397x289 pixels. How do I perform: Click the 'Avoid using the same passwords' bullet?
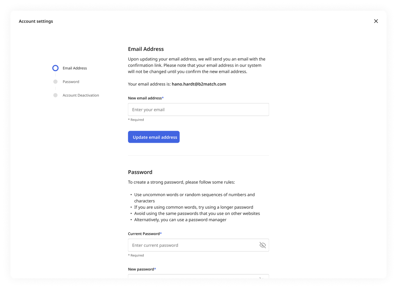[x=197, y=213]
